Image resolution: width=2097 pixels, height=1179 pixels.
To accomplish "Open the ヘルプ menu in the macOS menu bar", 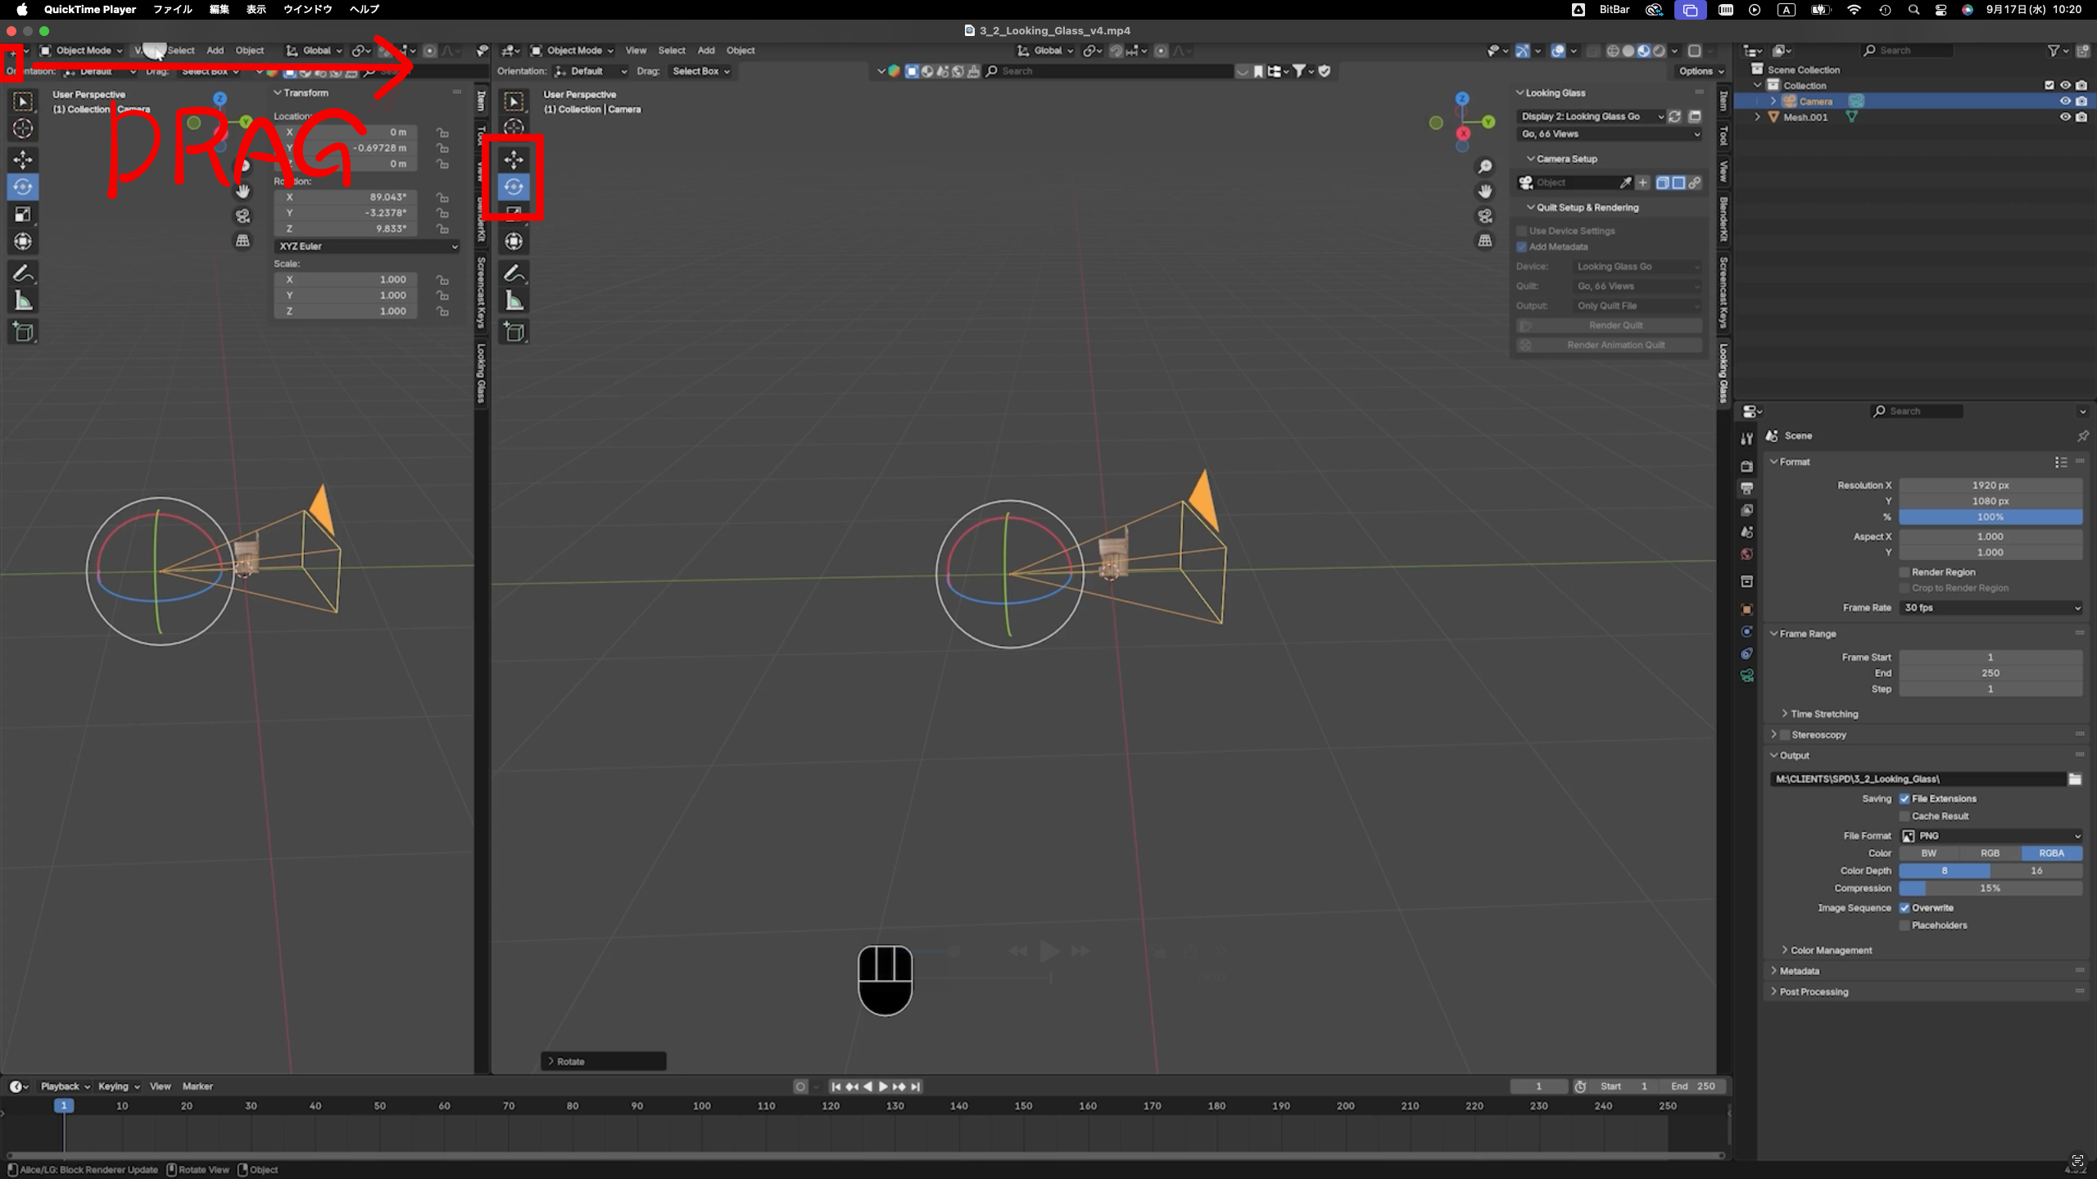I will pyautogui.click(x=364, y=9).
